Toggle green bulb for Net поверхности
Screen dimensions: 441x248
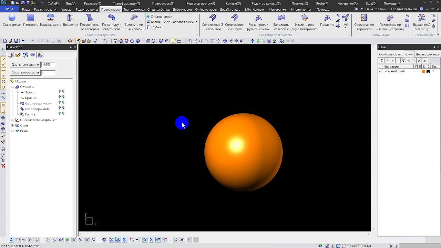63,108
